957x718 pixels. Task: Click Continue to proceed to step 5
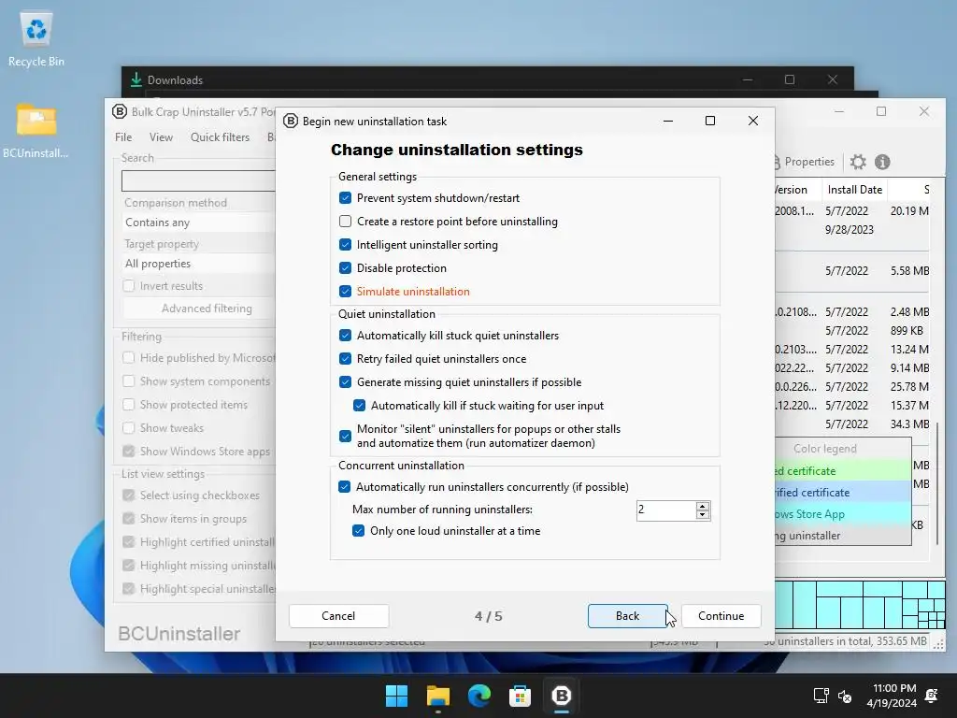click(x=721, y=616)
